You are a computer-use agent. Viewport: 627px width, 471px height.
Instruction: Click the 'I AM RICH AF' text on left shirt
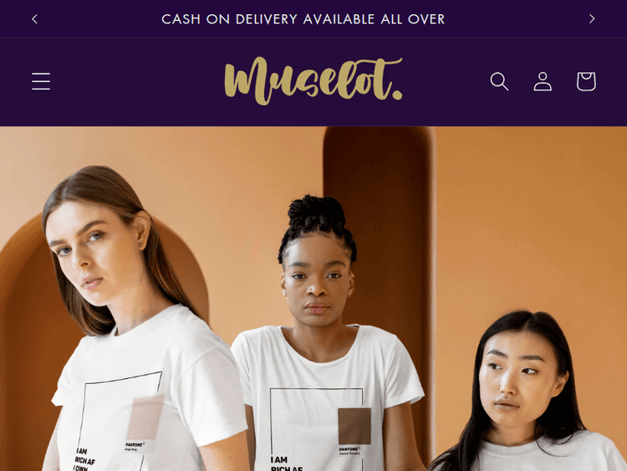tap(84, 460)
